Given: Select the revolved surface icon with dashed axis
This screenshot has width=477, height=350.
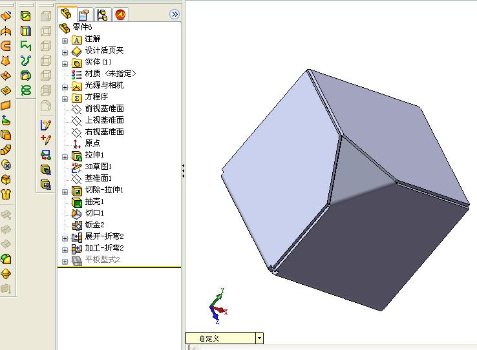Looking at the screenshot, I should pyautogui.click(x=6, y=31).
